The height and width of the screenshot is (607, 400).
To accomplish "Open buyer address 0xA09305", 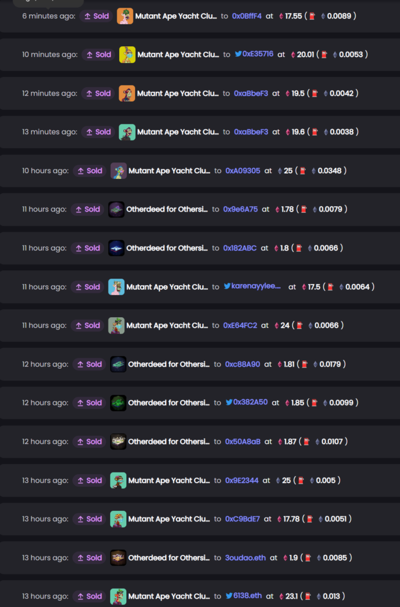I will (242, 171).
